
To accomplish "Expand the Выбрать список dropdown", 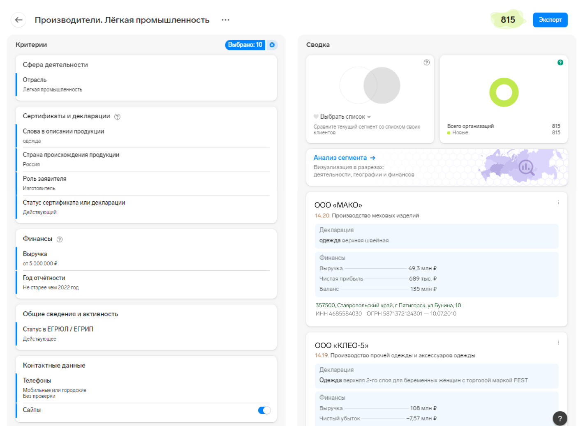I will (345, 117).
